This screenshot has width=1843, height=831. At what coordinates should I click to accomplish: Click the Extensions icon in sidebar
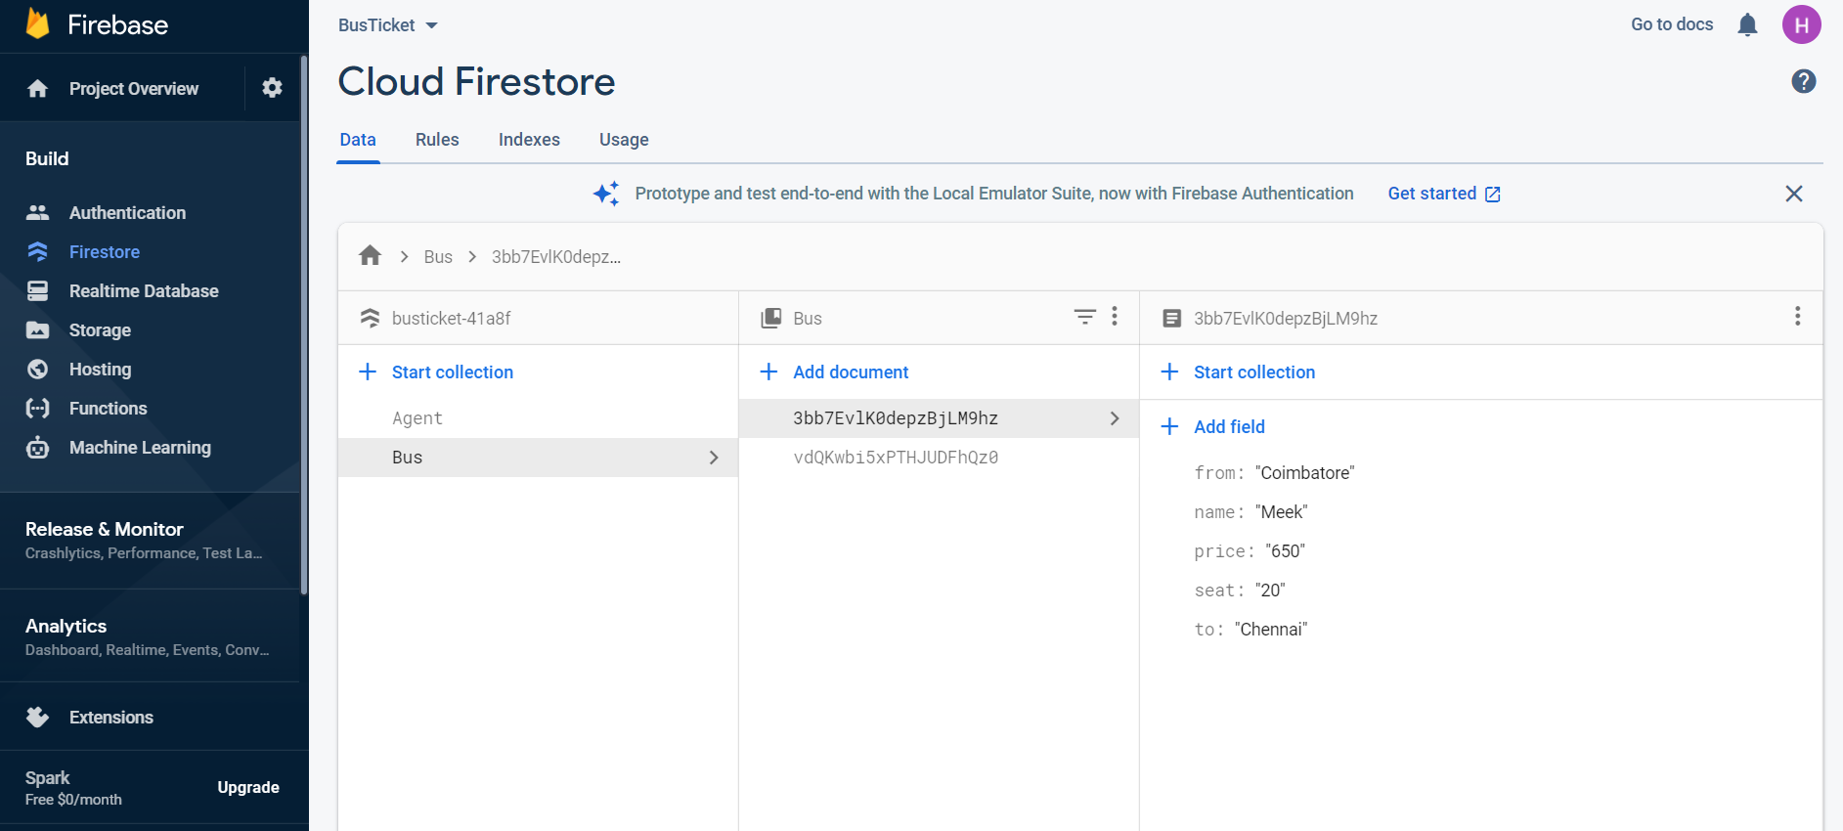tap(37, 717)
